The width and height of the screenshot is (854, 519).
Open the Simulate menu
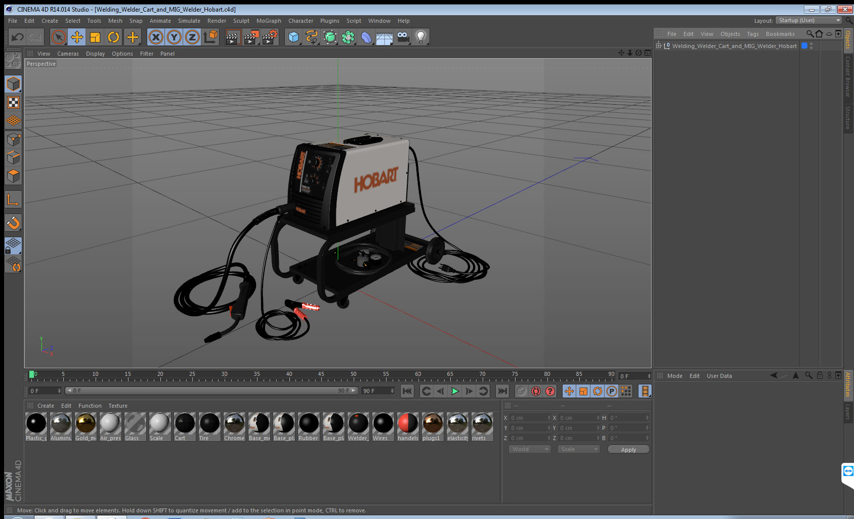point(189,21)
